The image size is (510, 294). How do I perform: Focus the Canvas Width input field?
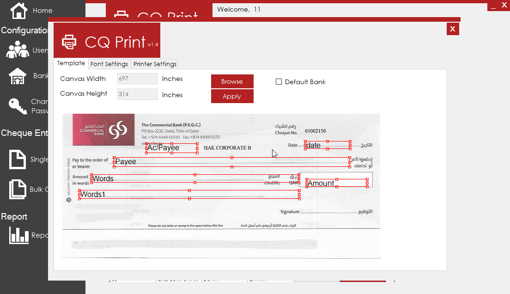[137, 79]
